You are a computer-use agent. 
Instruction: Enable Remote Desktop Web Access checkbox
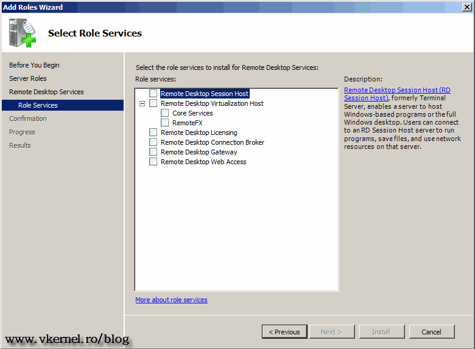click(153, 162)
